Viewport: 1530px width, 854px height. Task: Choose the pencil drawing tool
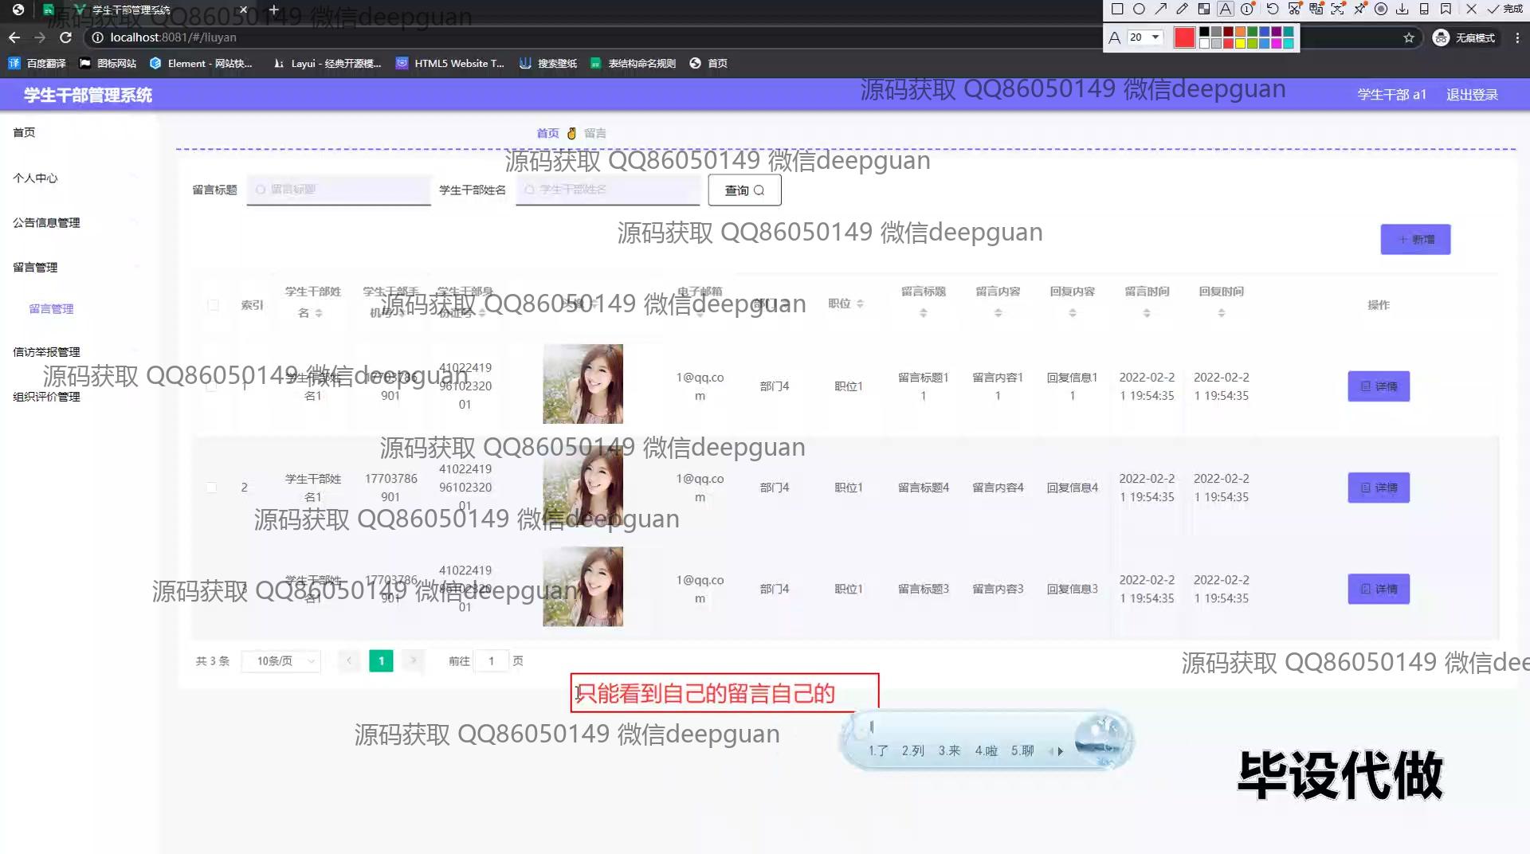(x=1182, y=10)
